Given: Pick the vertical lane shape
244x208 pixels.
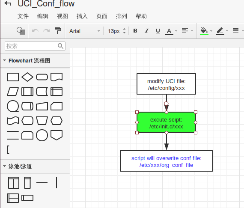Looking at the screenshot, I should [27, 183].
